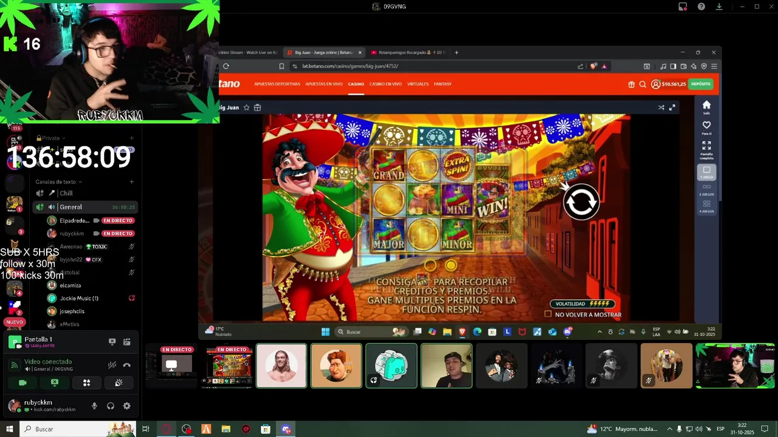The image size is (778, 437).
Task: Open the Betano account profile icon
Action: pyautogui.click(x=655, y=84)
